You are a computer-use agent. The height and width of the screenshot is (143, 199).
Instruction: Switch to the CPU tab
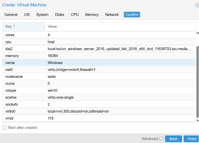click(75, 15)
